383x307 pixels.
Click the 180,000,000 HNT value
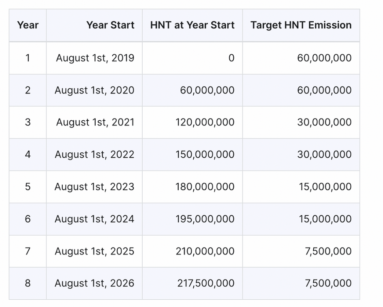(x=205, y=187)
